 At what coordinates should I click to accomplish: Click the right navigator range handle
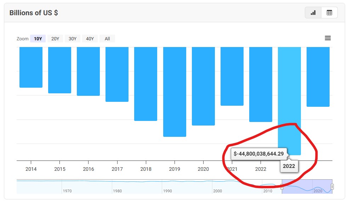(x=332, y=187)
